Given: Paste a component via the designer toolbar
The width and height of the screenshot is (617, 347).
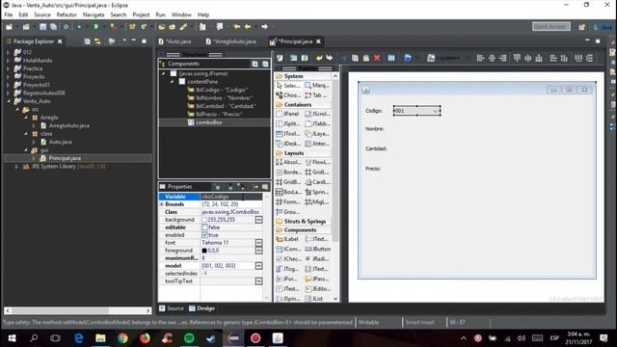Looking at the screenshot, I should click(x=366, y=58).
